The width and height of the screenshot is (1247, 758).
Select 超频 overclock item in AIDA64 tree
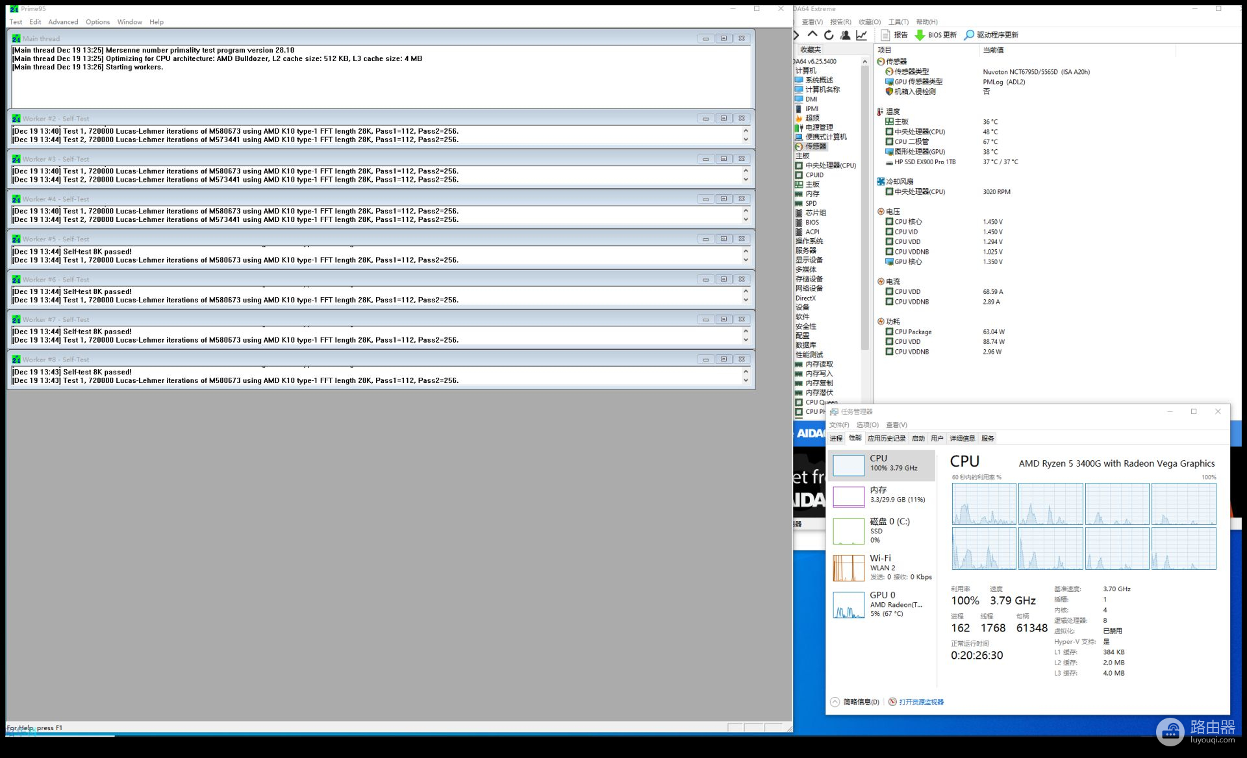pyautogui.click(x=812, y=118)
